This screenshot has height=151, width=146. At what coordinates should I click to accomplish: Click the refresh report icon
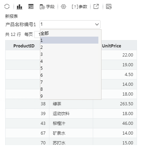coord(7,6)
